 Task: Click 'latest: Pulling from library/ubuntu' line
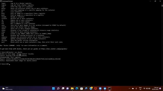[x=13, y=56]
